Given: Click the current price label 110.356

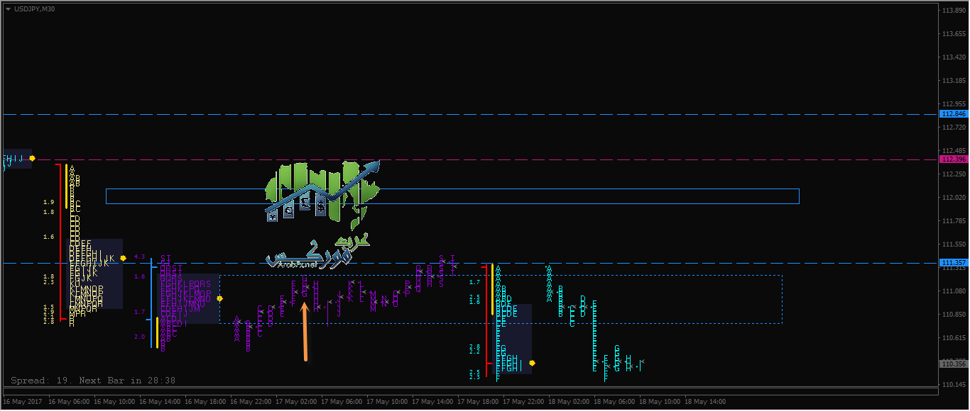Looking at the screenshot, I should click(954, 364).
